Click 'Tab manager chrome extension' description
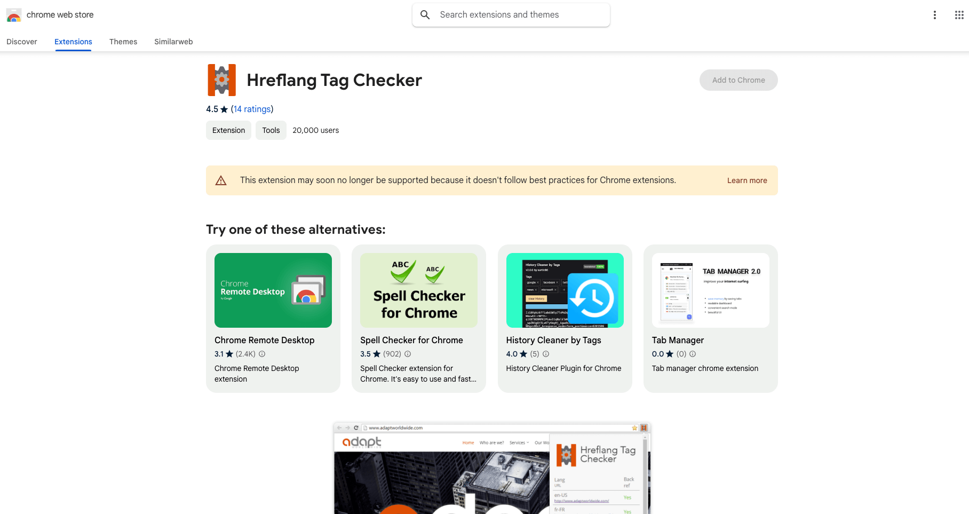This screenshot has height=514, width=969. [705, 368]
